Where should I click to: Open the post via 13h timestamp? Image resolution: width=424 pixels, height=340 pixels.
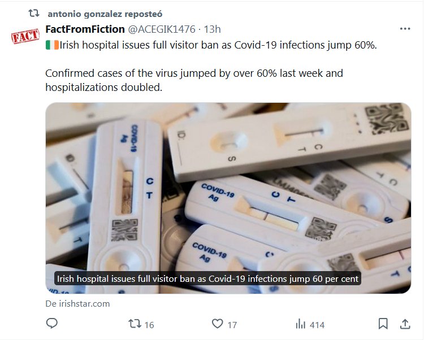pyautogui.click(x=213, y=29)
